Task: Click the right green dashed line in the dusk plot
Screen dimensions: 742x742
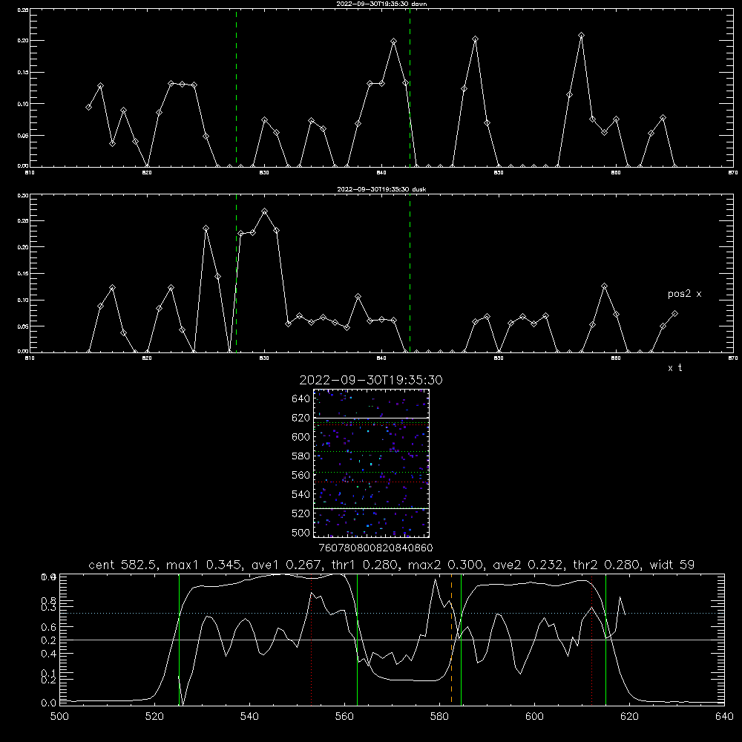Action: pos(410,273)
